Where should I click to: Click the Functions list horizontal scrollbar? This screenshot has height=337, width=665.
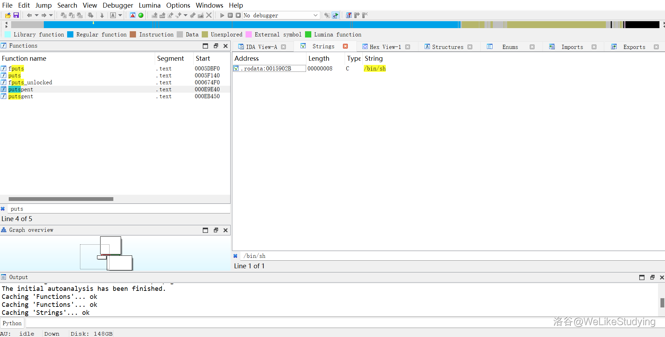61,199
